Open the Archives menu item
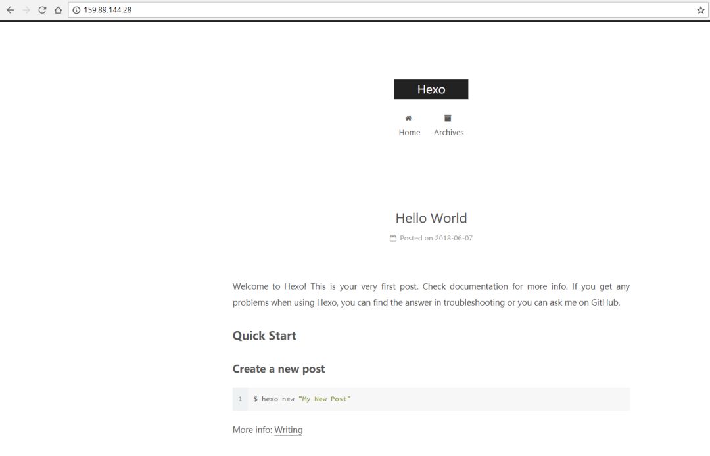 (x=449, y=133)
